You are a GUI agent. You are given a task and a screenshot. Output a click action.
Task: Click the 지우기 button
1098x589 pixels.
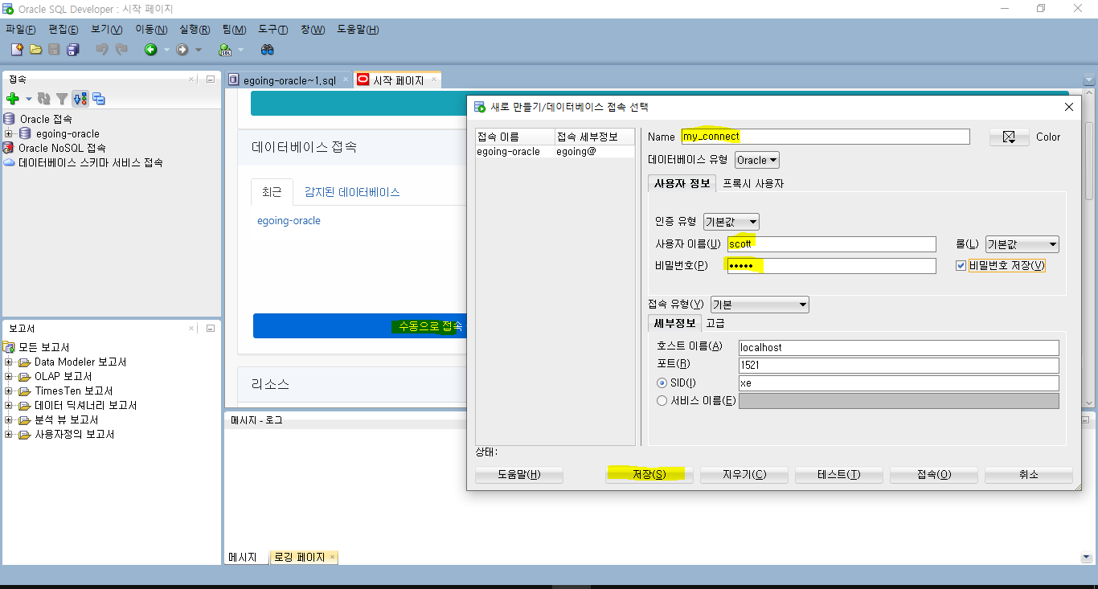(744, 475)
